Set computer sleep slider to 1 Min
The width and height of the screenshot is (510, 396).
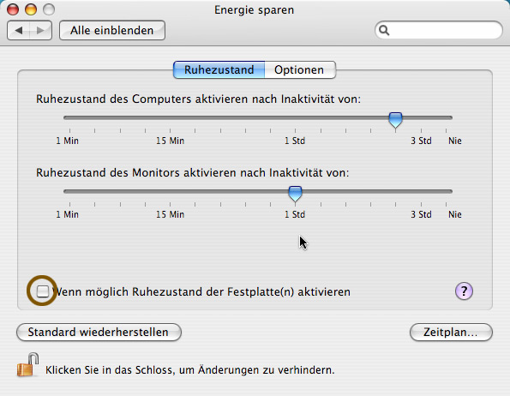point(69,117)
